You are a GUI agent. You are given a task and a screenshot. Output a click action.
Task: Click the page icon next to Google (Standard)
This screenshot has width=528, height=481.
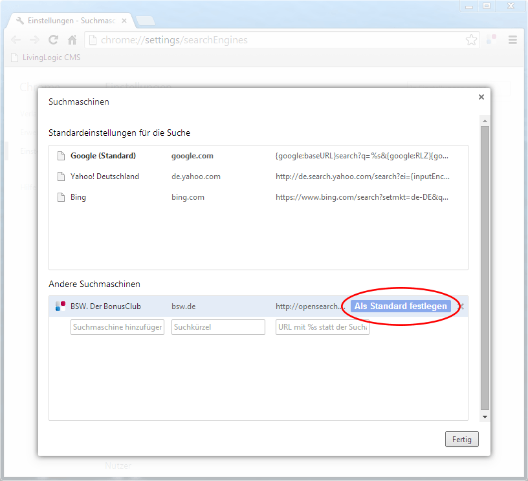[61, 156]
